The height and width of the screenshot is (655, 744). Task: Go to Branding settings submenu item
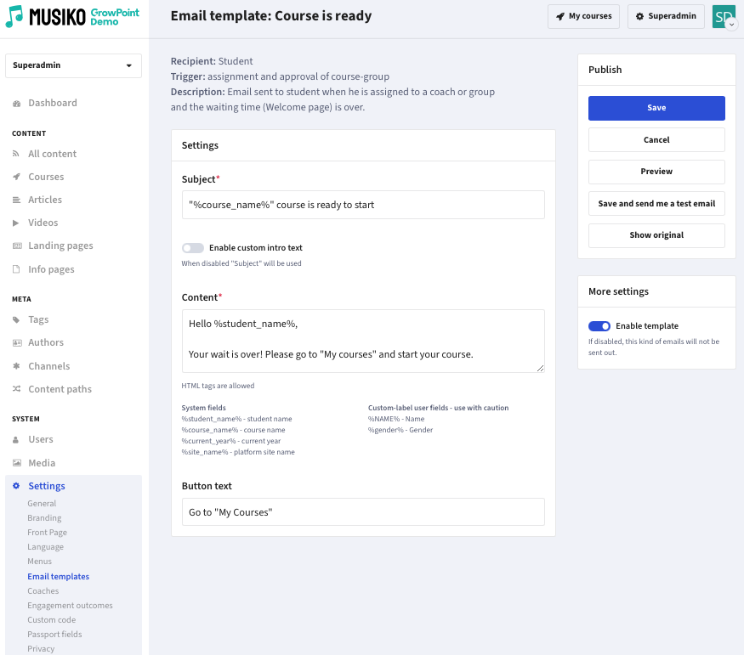pyautogui.click(x=44, y=518)
